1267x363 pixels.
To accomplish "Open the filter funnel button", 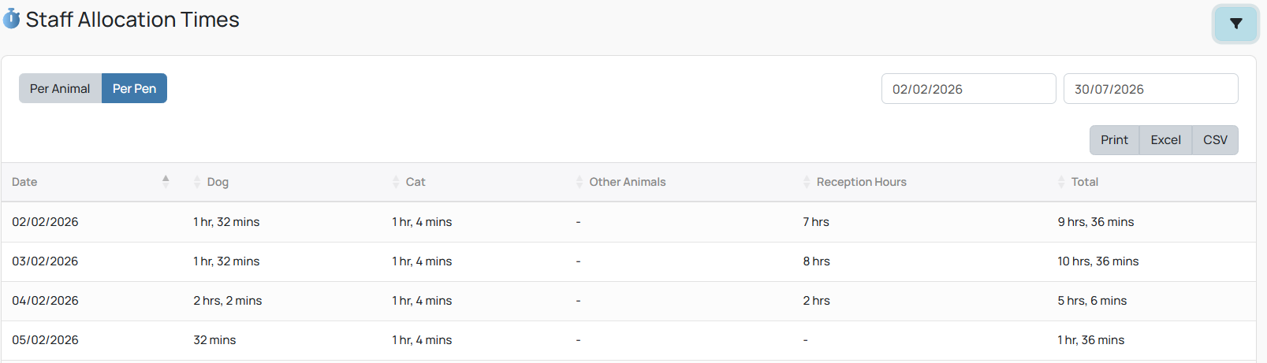I will coord(1235,24).
